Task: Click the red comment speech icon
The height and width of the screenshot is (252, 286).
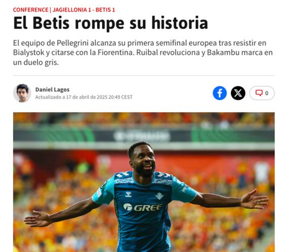Action: pyautogui.click(x=259, y=93)
